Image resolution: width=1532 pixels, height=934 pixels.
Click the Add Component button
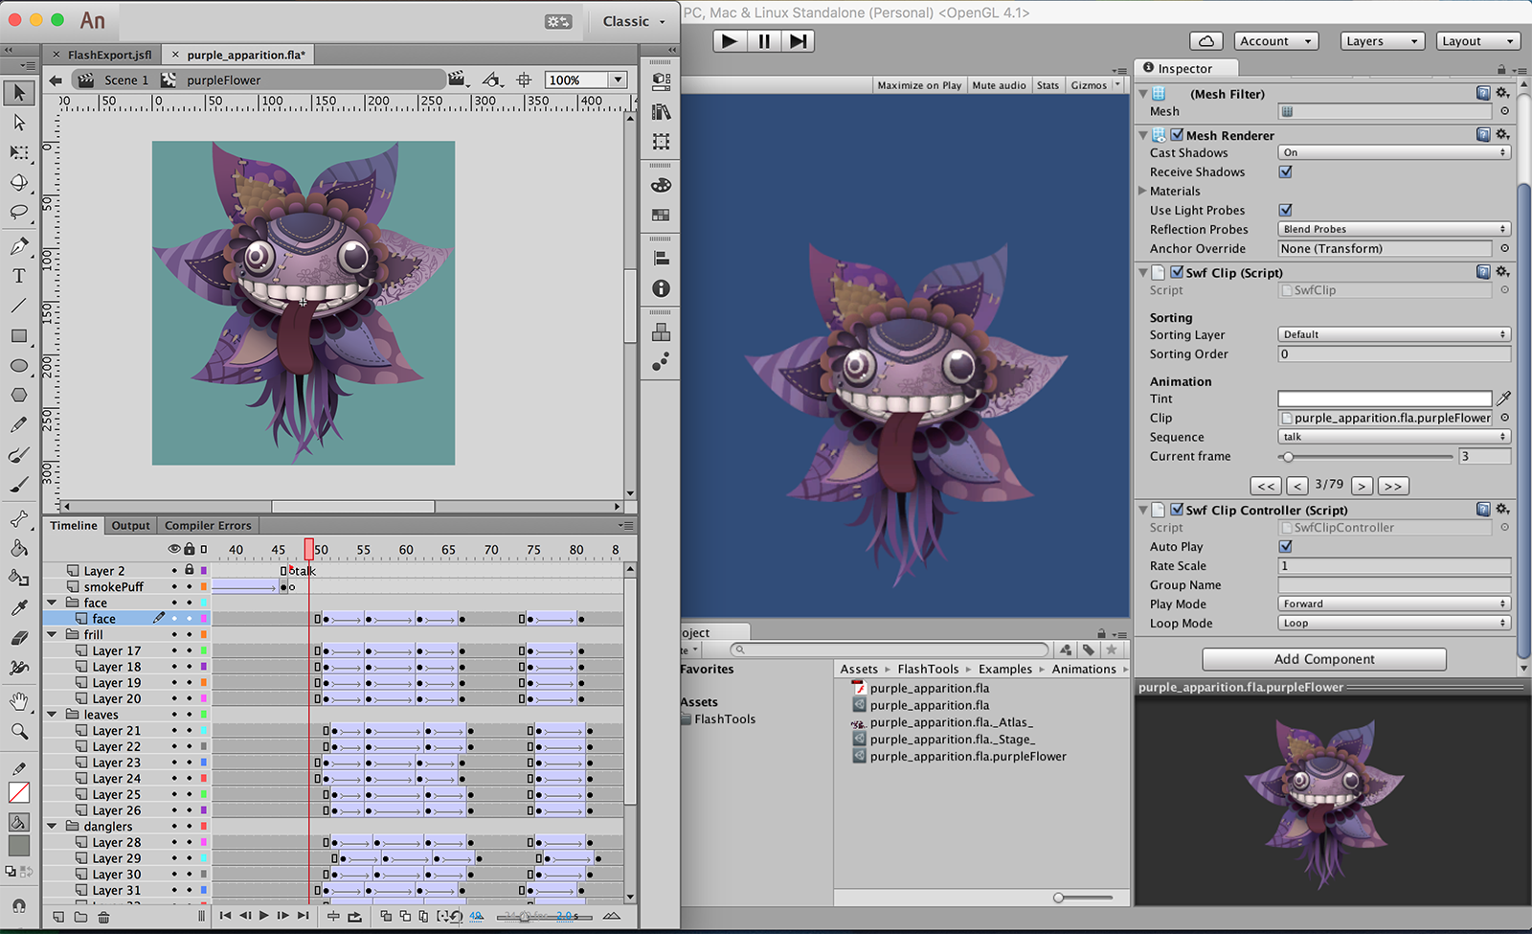(1323, 659)
